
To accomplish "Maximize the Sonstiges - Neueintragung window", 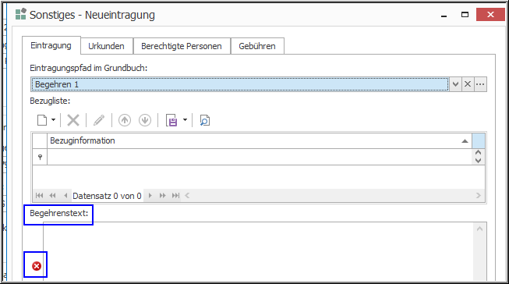I will point(465,15).
